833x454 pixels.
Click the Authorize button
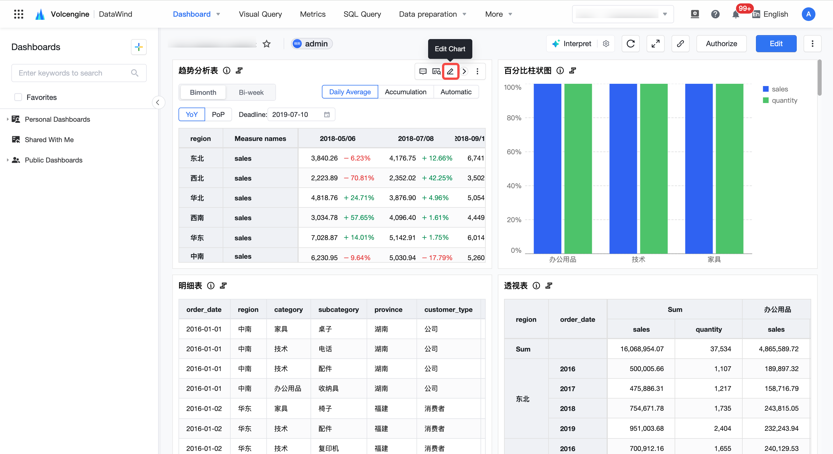point(721,44)
